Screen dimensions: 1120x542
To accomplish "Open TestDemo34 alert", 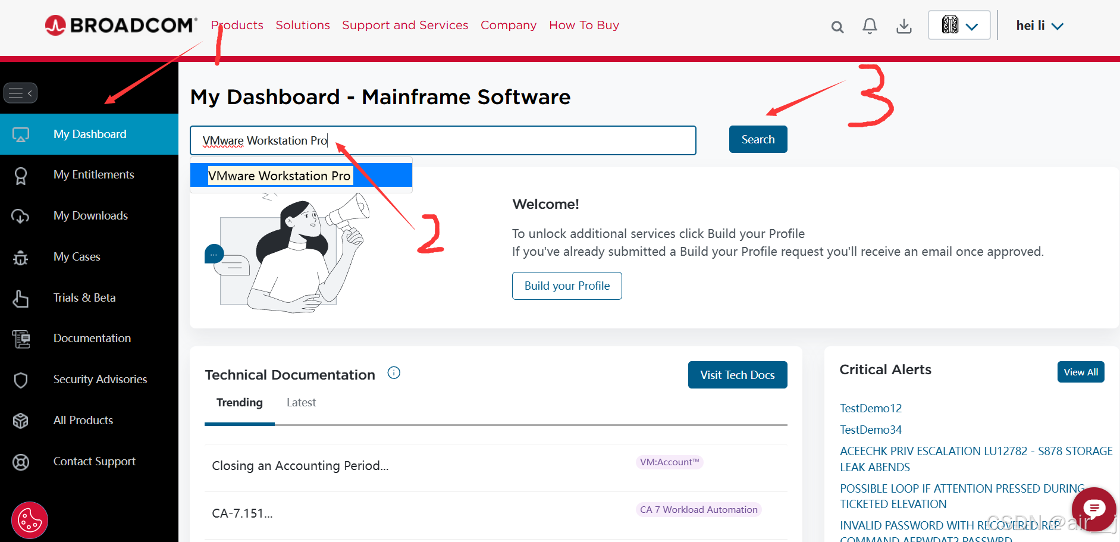I will (x=871, y=430).
